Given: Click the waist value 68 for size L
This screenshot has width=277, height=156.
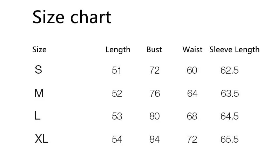Looking at the screenshot, I should pos(192,116).
